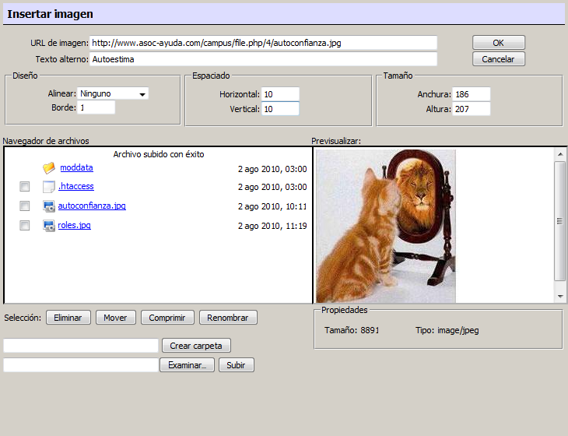
Task: Click the autoconfianza.jpg image file icon
Action: (x=49, y=206)
